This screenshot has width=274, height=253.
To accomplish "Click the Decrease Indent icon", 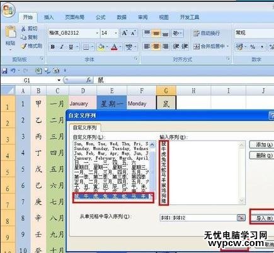I will (x=175, y=46).
